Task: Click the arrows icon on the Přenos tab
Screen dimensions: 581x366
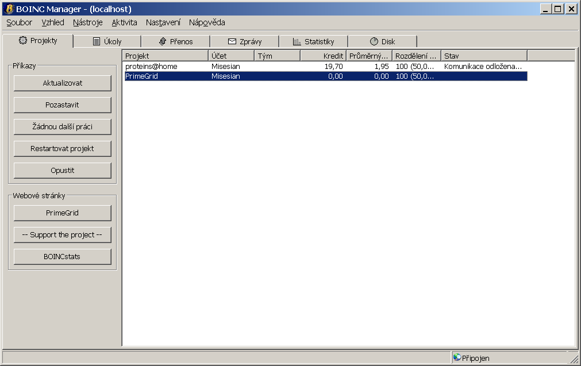Action: [162, 41]
